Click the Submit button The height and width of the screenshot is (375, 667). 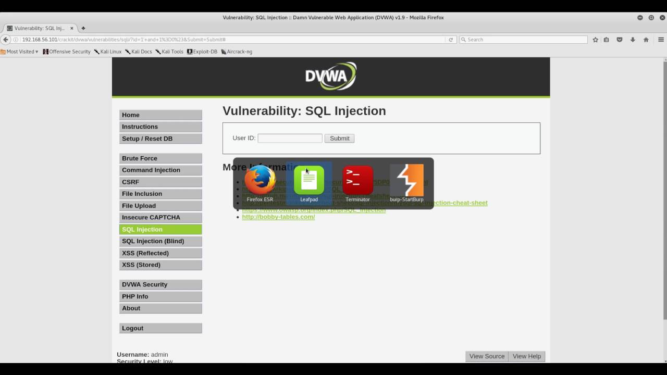click(x=340, y=138)
